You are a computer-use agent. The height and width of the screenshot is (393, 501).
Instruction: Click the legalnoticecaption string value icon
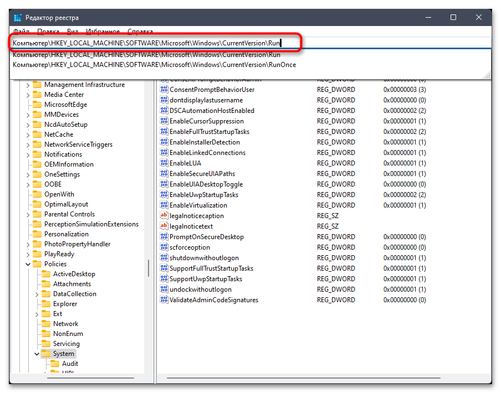(x=164, y=216)
